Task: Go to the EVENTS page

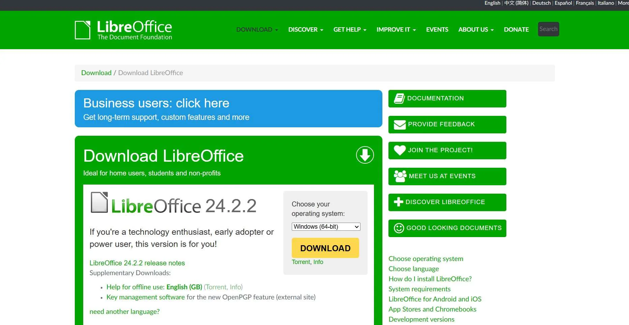Action: tap(437, 30)
